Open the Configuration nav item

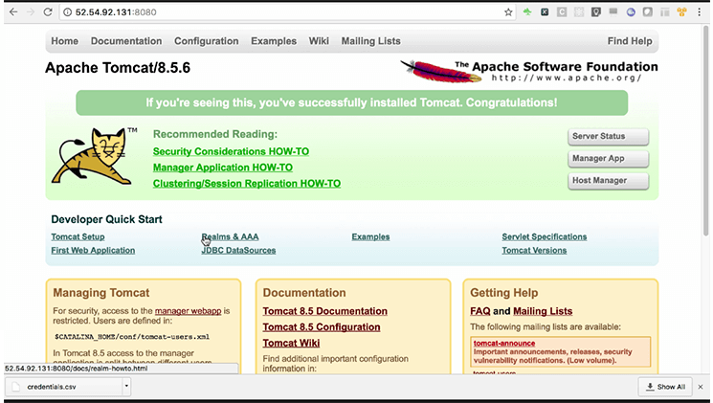point(207,41)
